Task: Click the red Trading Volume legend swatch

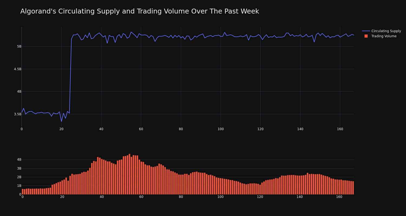Action: click(366, 36)
